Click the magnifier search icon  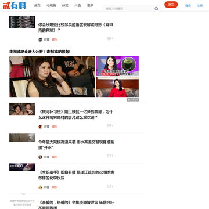tap(156, 9)
